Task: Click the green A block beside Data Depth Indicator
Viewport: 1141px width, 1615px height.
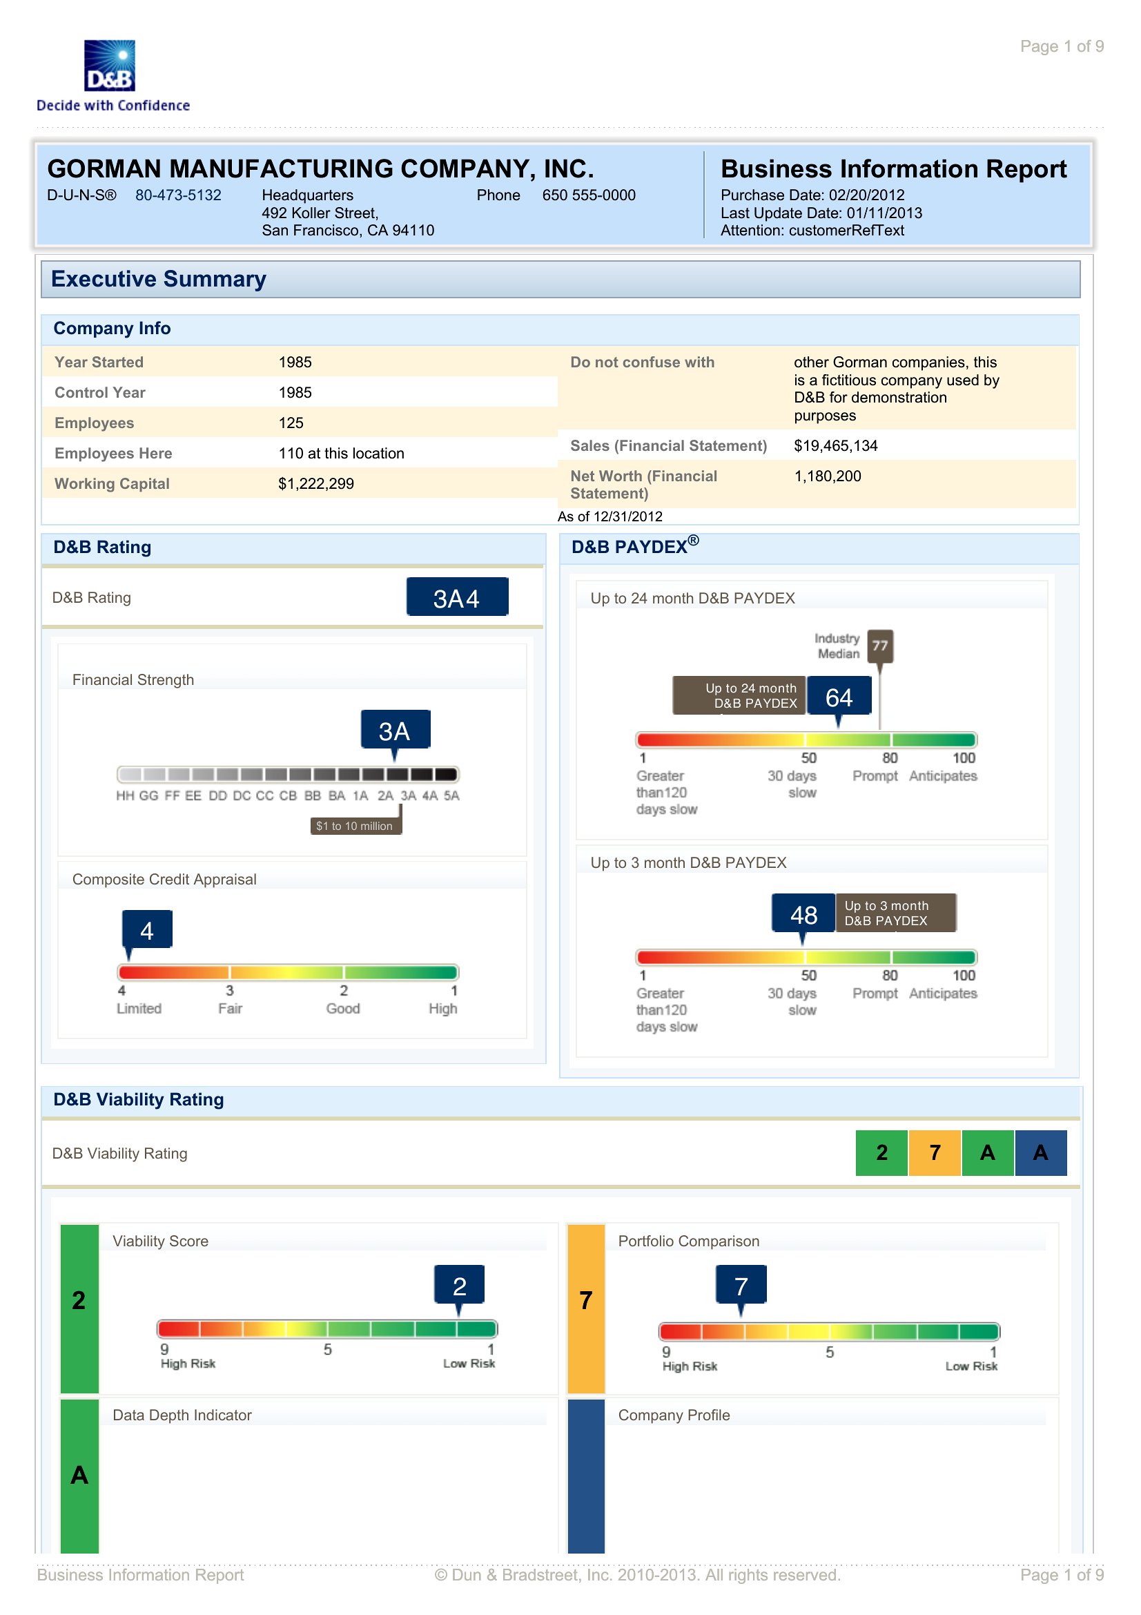Action: tap(79, 1476)
